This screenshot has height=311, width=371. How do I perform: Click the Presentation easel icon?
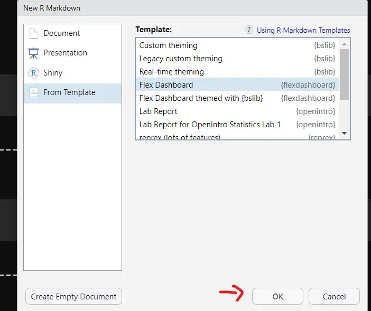coord(34,53)
